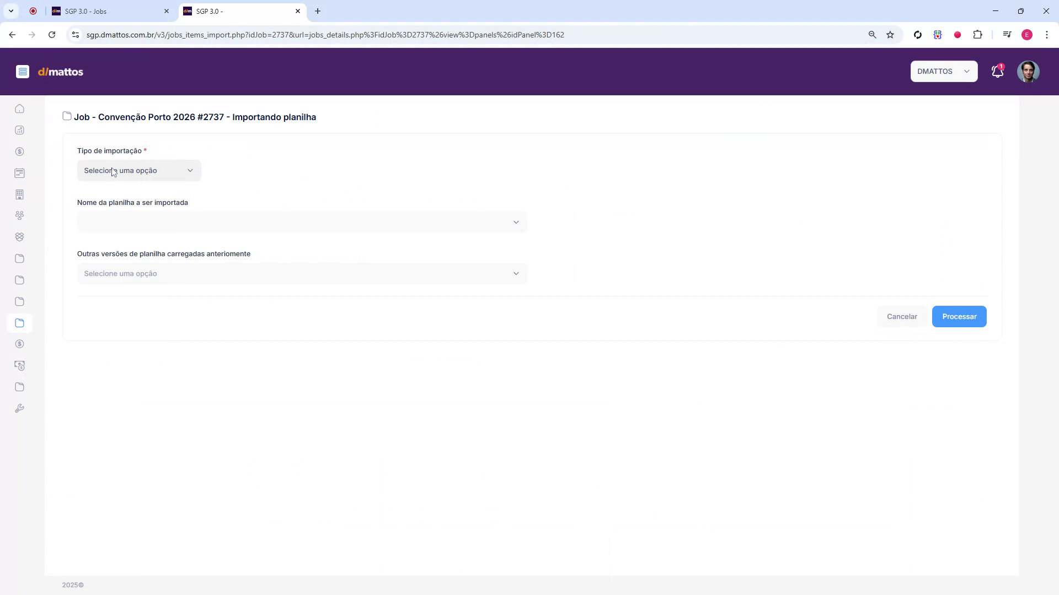This screenshot has height=595, width=1059.
Task: Open the notification bell with badge
Action: pos(997,71)
